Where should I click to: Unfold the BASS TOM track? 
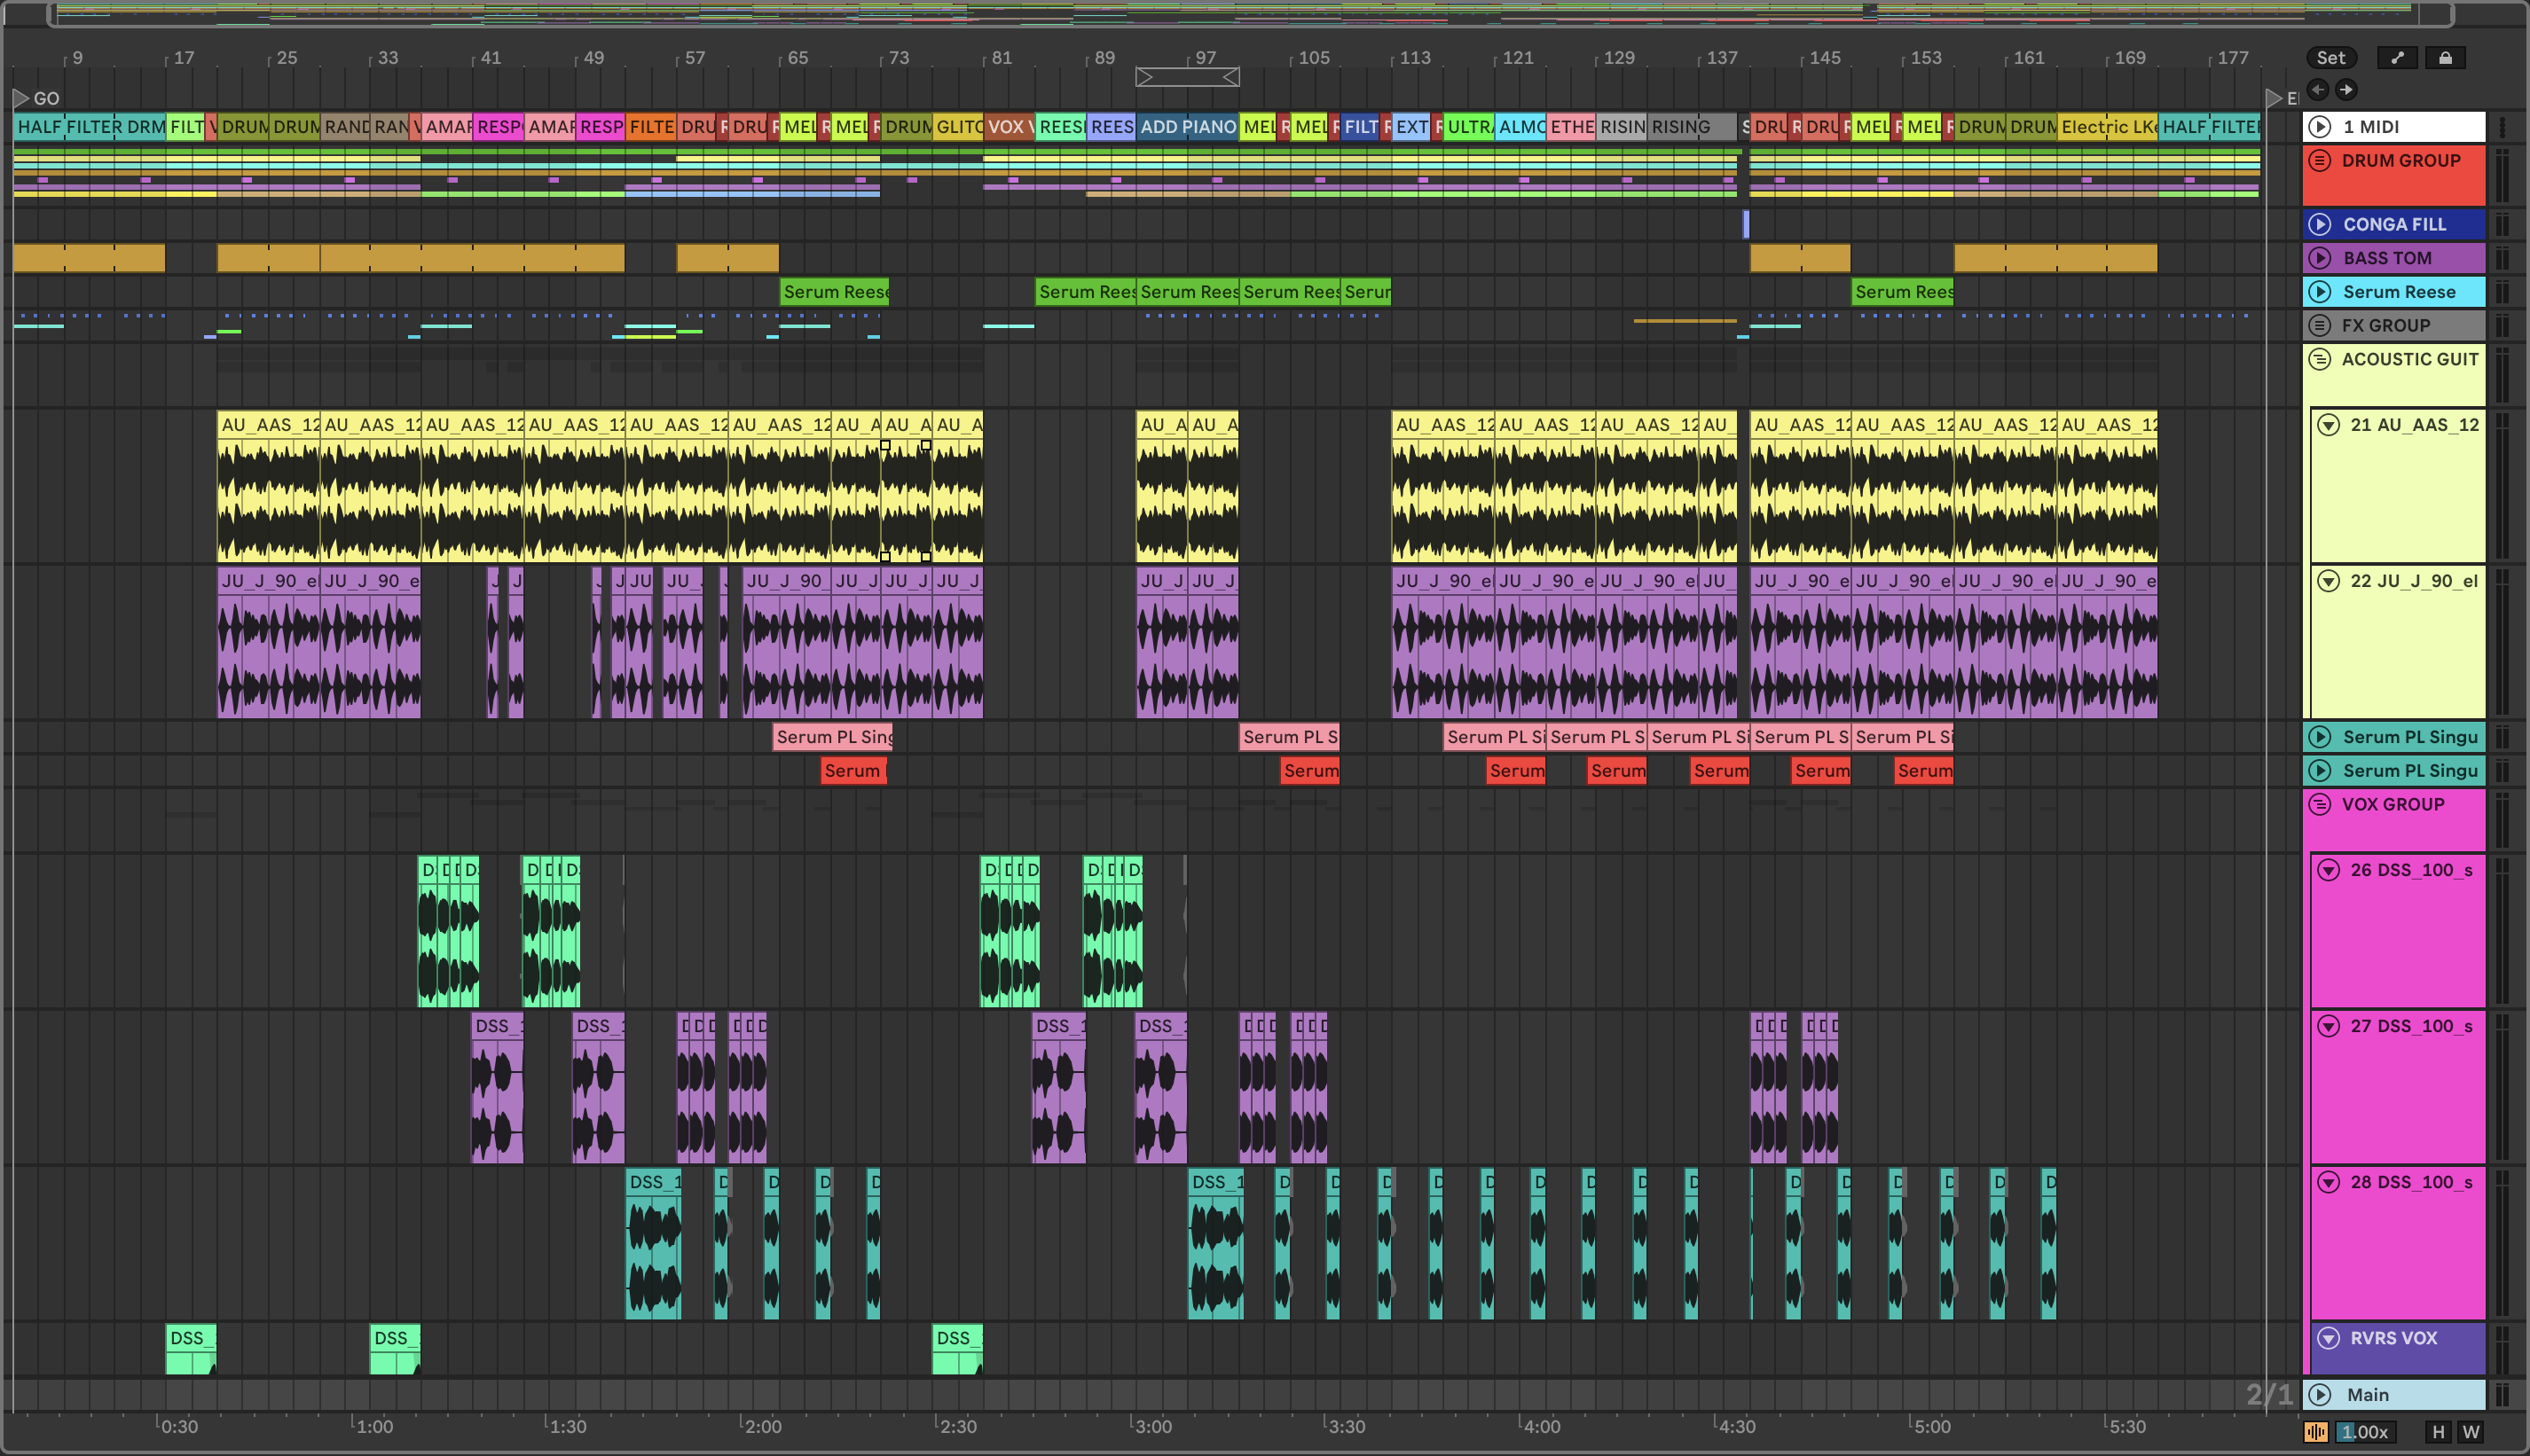coord(2320,258)
